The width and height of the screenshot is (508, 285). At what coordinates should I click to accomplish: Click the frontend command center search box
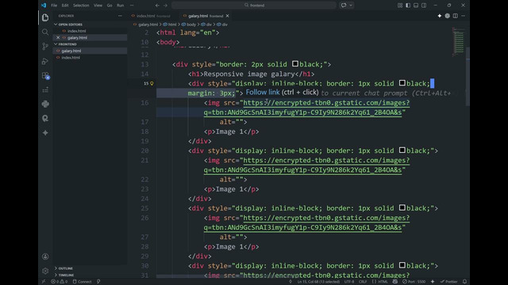254,6
